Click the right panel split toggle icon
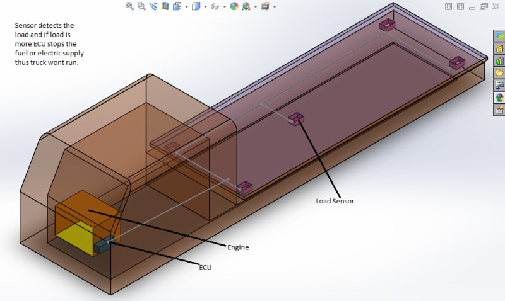This screenshot has height=301, width=505. (461, 6)
